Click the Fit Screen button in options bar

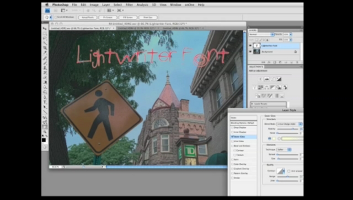pyautogui.click(x=108, y=17)
